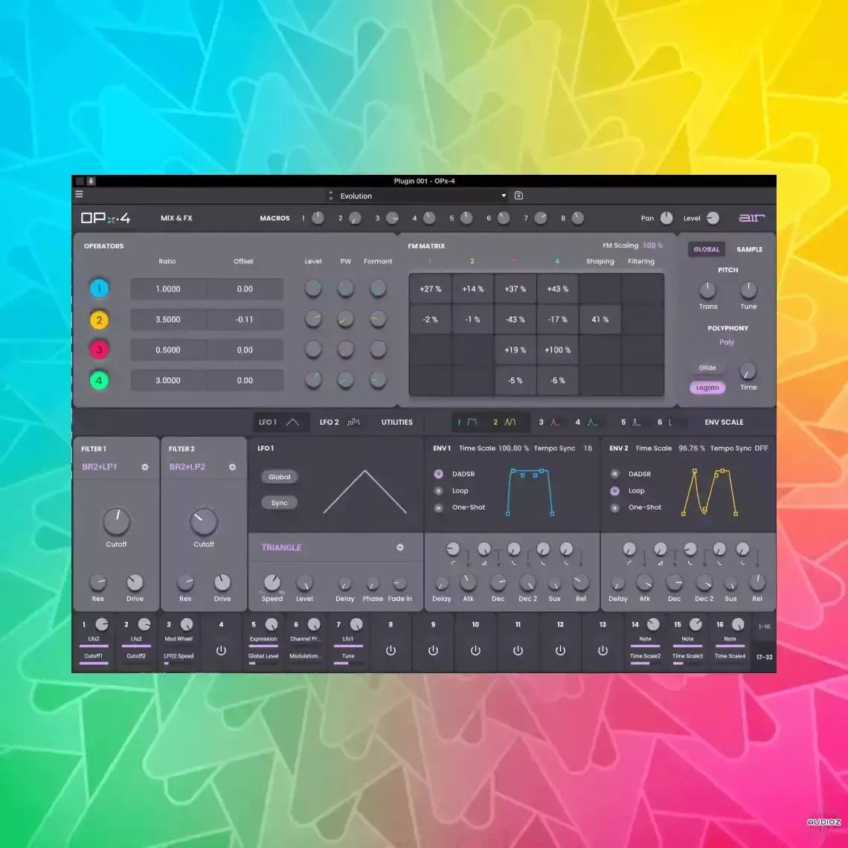
Task: Toggle LFO 1 Global mode
Action: [x=280, y=477]
